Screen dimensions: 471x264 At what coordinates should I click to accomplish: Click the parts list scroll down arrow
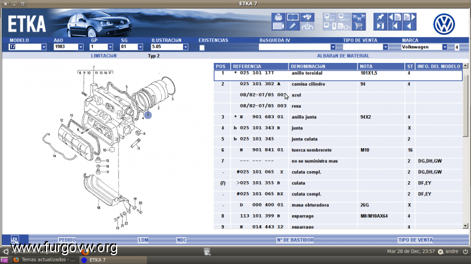465,226
